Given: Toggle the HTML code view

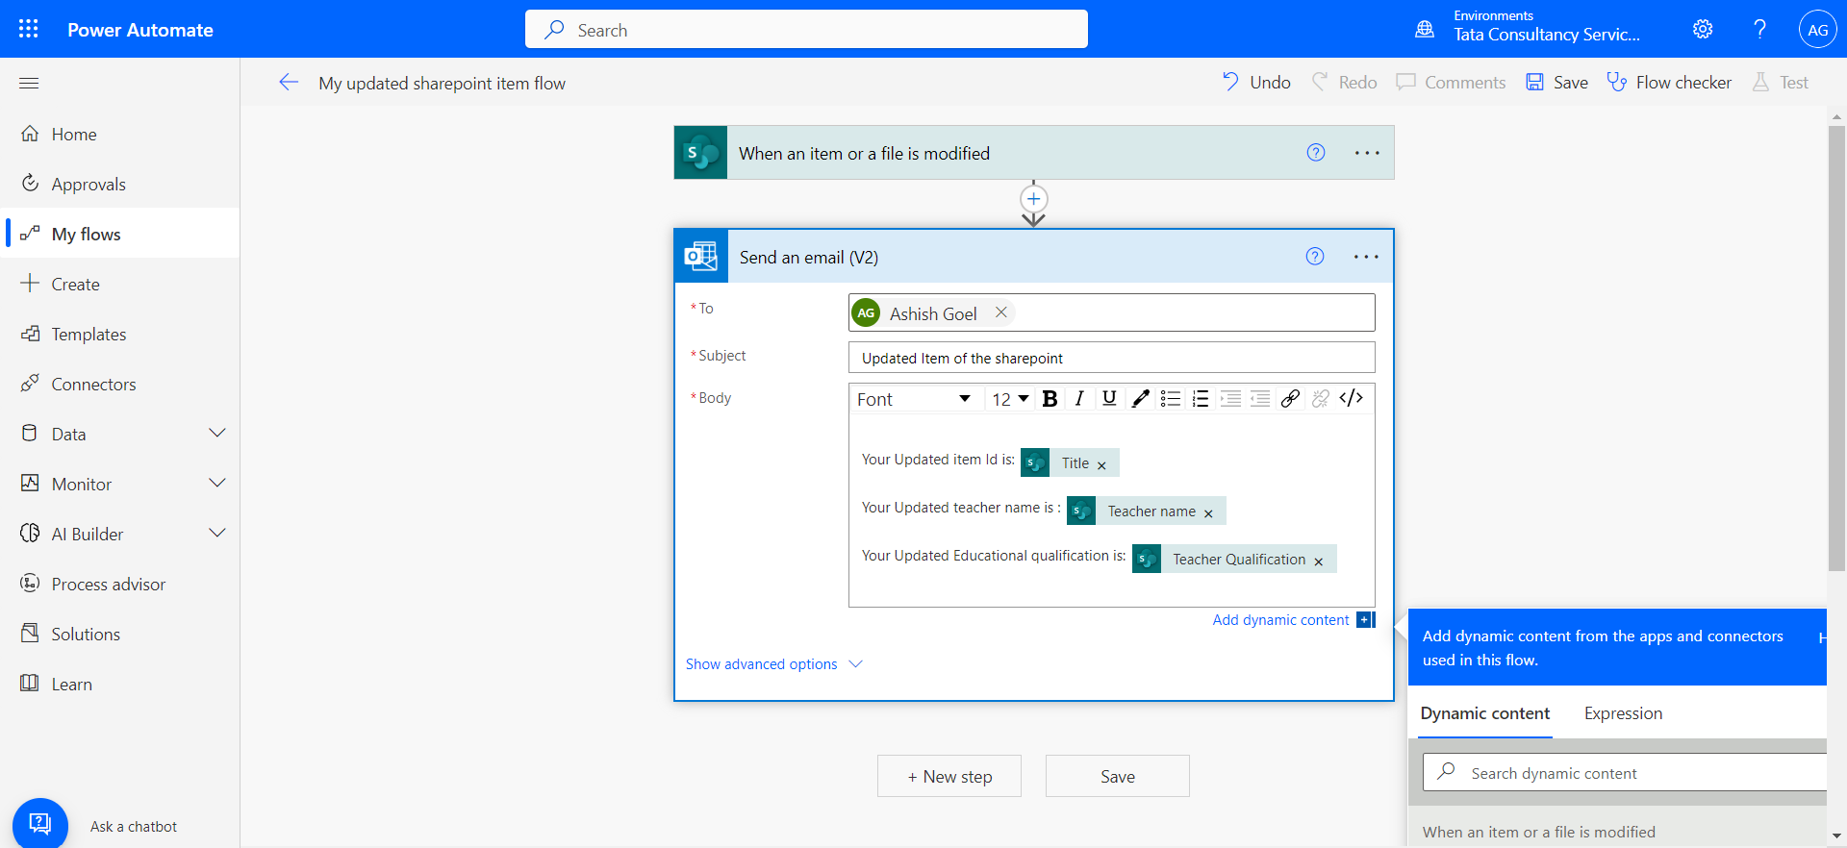Looking at the screenshot, I should [x=1351, y=399].
